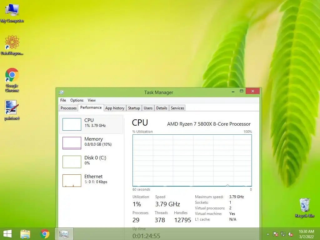Click the 378 threads value
Viewport: 320px width, 240px height.
click(x=160, y=220)
